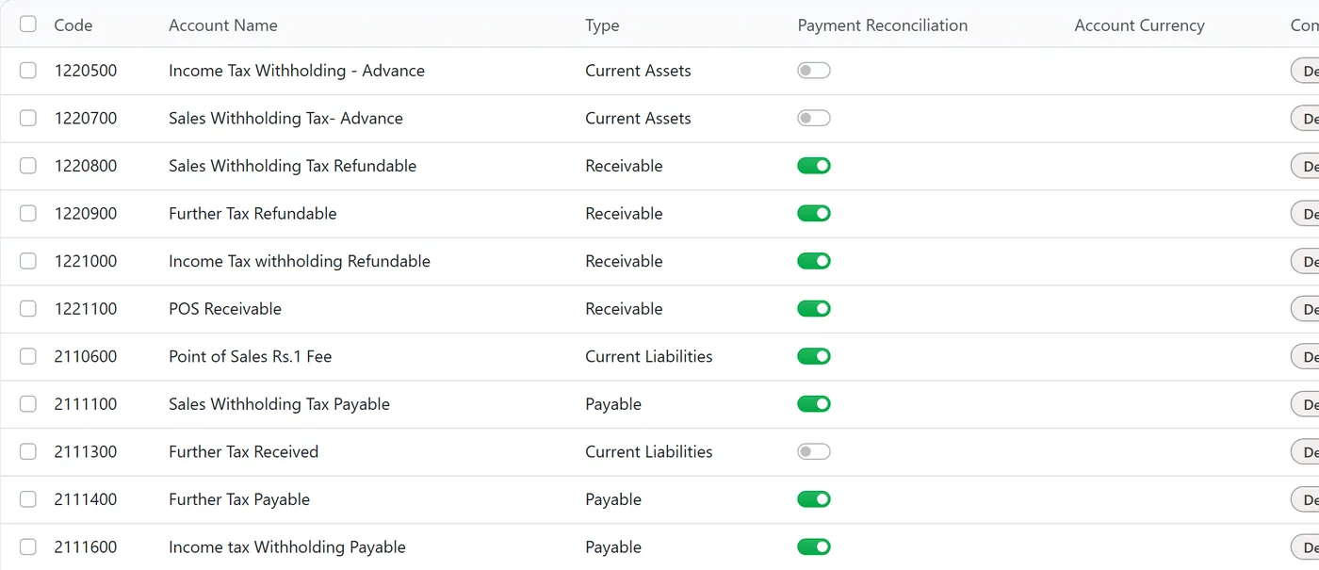The image size is (1319, 570).
Task: Tick the checkbox for account 1220800
Action: click(x=28, y=166)
